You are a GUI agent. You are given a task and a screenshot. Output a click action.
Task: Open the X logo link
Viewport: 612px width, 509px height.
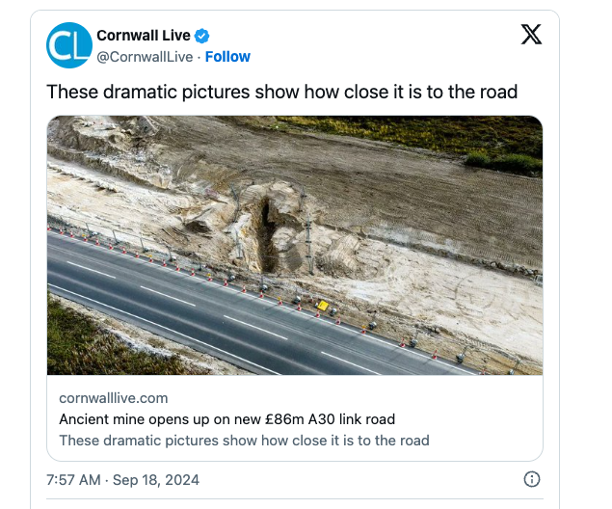(x=530, y=36)
